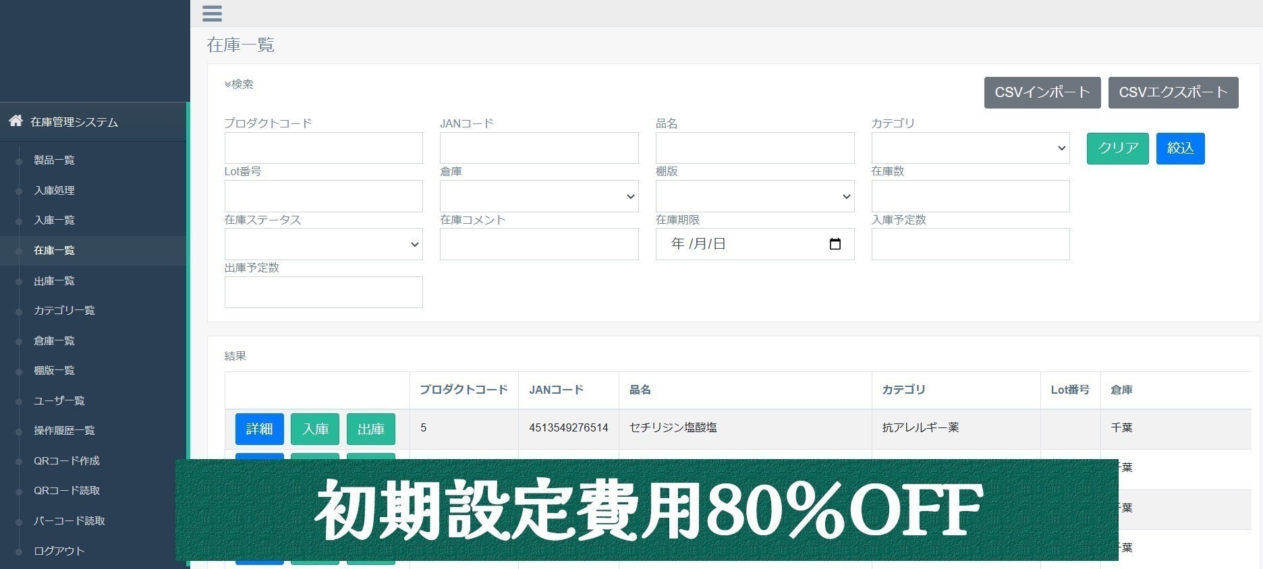Image resolution: width=1263 pixels, height=569 pixels.
Task: Select 出庫一覧 in the sidebar
Action: (54, 281)
